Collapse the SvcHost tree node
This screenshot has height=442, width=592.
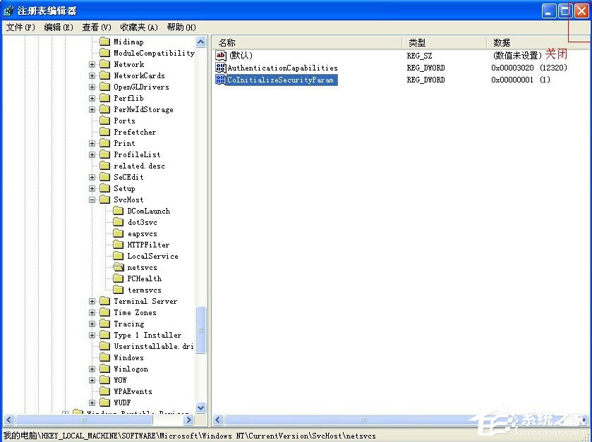[92, 199]
